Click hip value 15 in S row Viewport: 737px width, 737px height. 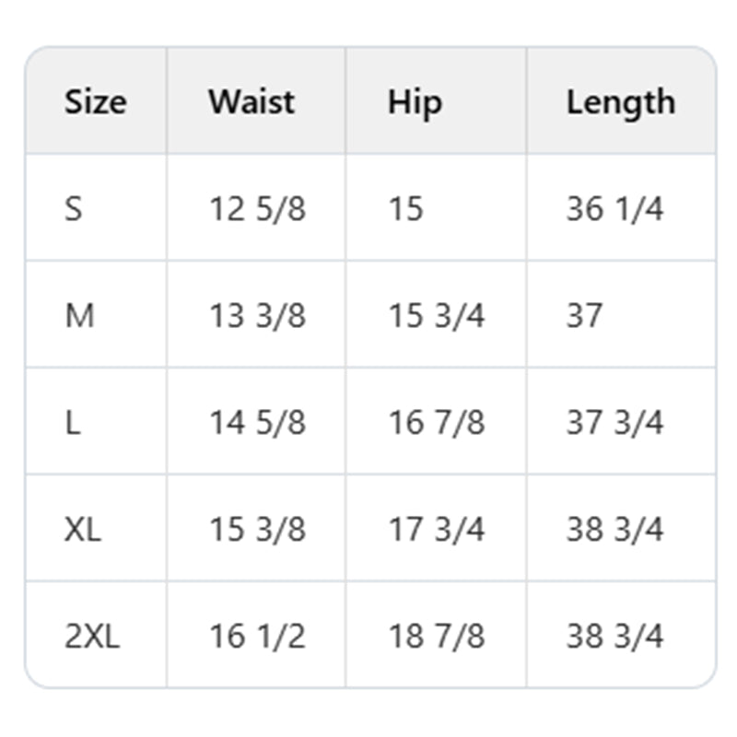(405, 209)
